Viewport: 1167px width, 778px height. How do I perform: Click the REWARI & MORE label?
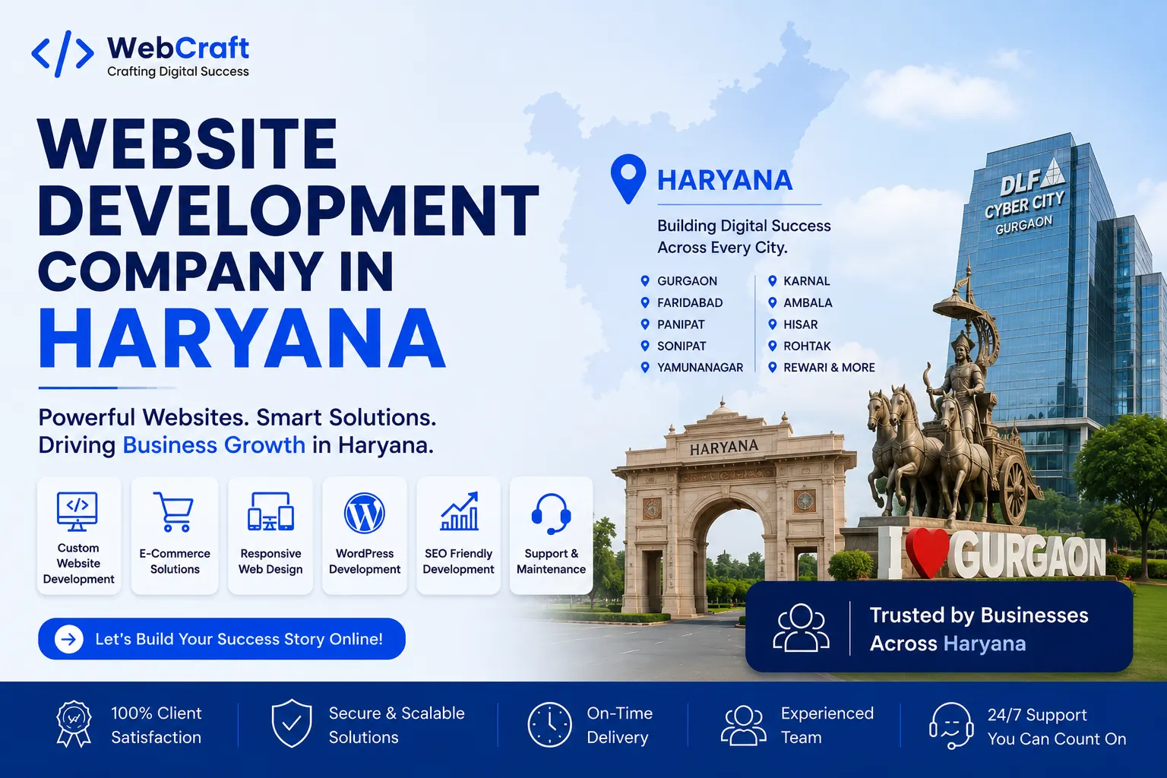[x=829, y=367]
